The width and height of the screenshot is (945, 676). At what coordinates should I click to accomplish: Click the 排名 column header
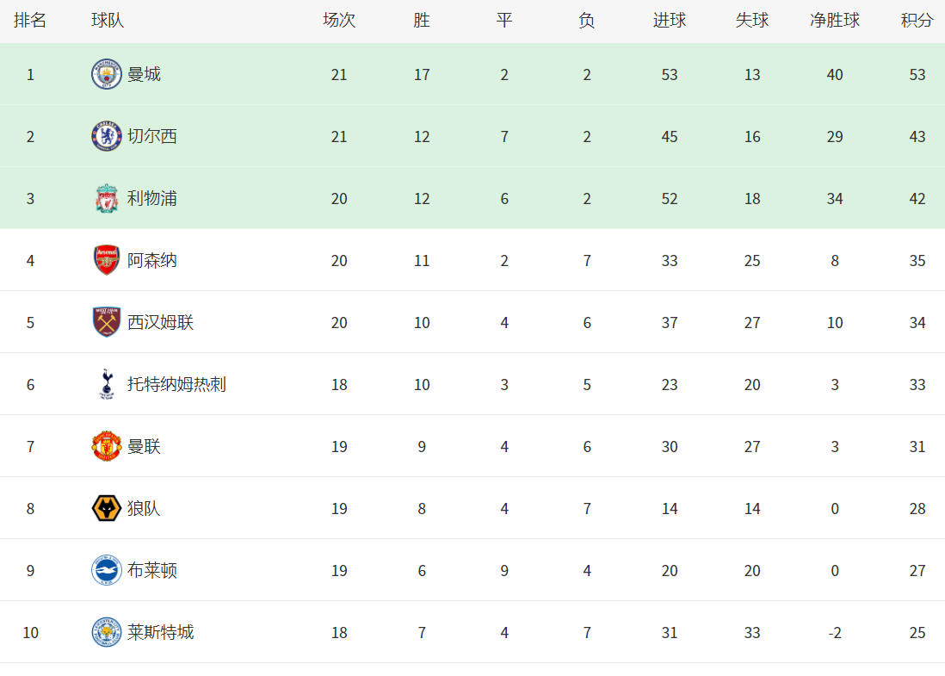30,21
